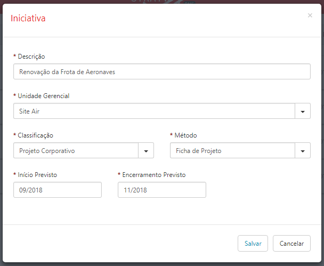The image size is (324, 266).
Task: Click the Ficha de Projeto selection box
Action: (232, 150)
